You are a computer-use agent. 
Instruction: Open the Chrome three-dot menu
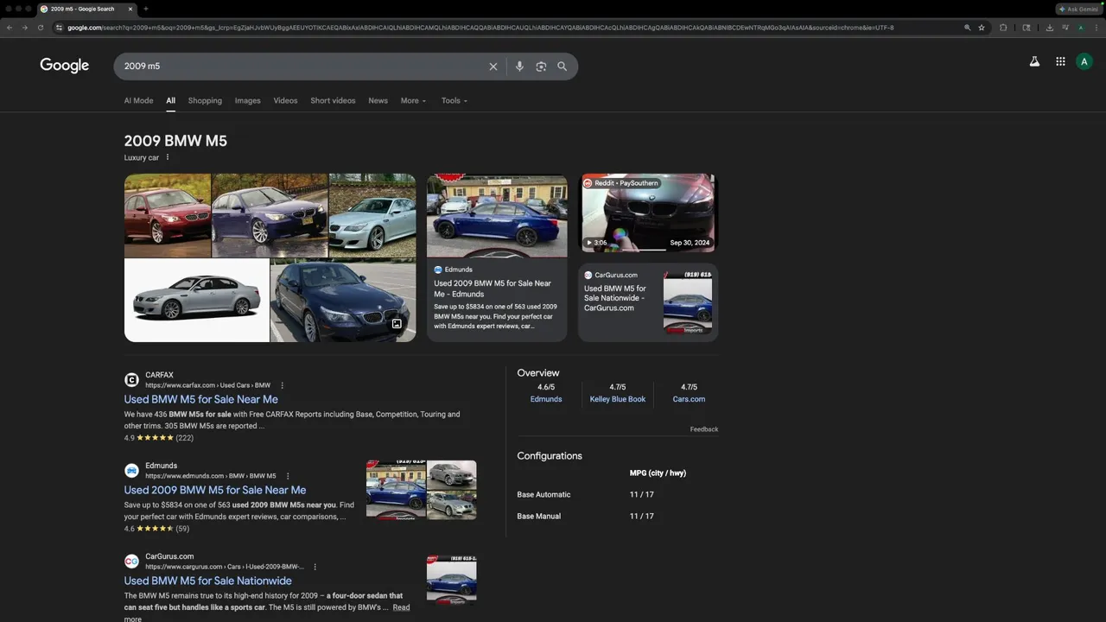(x=1095, y=28)
